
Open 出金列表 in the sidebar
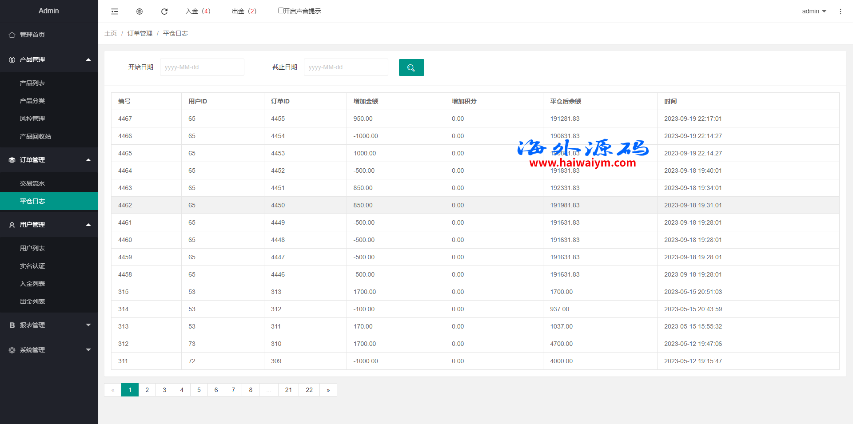pyautogui.click(x=32, y=301)
